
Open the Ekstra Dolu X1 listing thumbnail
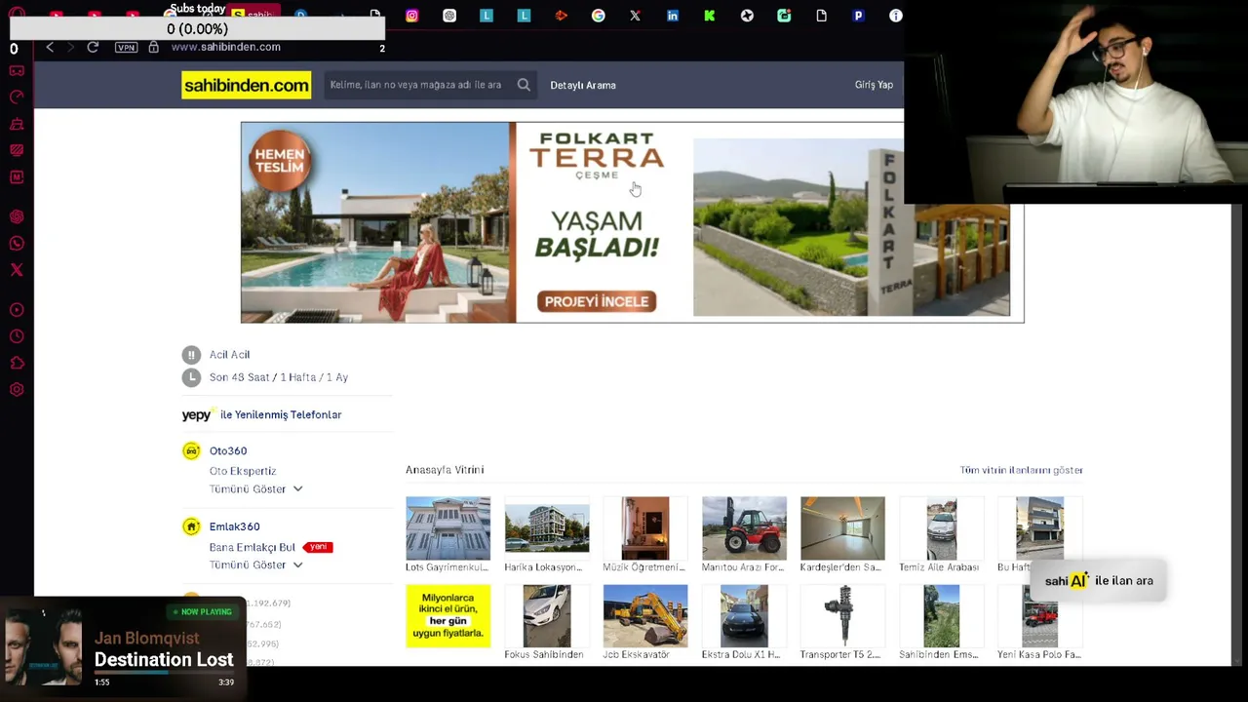(x=744, y=616)
